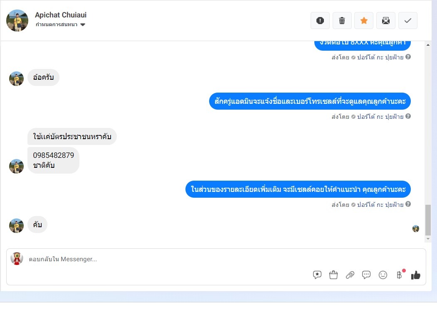Screen dimensions: 437x309
Task: Mark conversation as spam with exclamation icon
Action: point(320,21)
